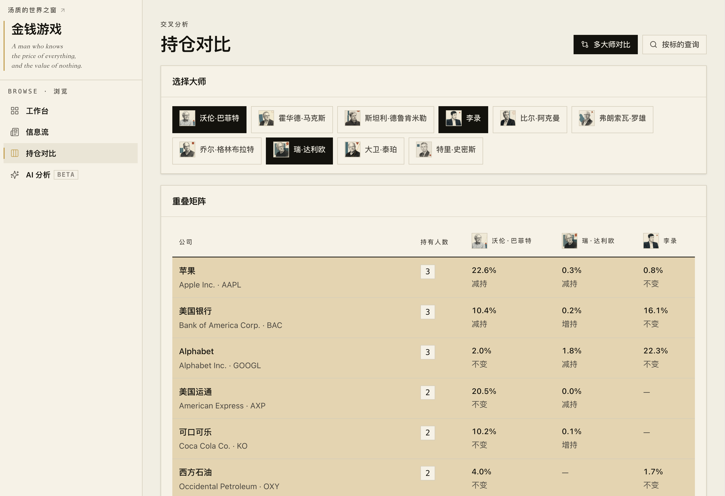Click the 按标的查询 button

click(x=674, y=45)
